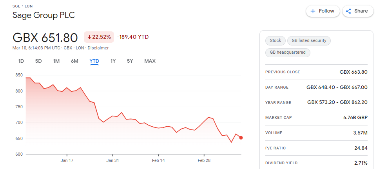Select the 1Y time range tab
Image resolution: width=377 pixels, height=169 pixels.
(x=113, y=61)
